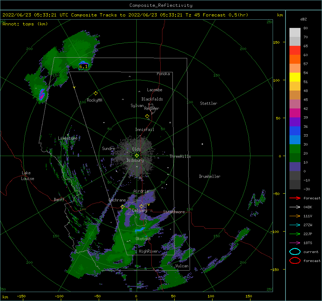Click the Olds city label
Viewport: 322px width, 301px height.
(136, 149)
